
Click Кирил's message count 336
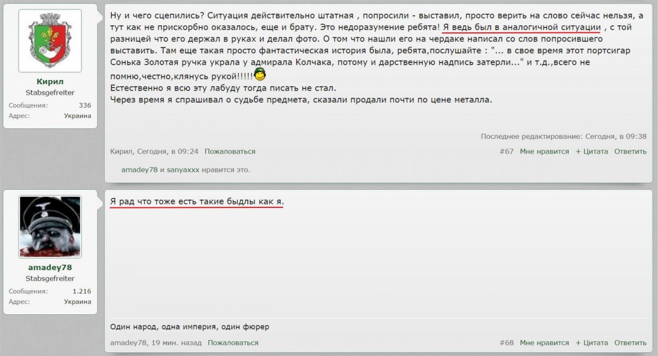[x=85, y=105]
